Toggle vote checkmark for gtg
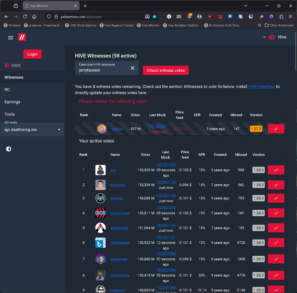 click(x=276, y=170)
